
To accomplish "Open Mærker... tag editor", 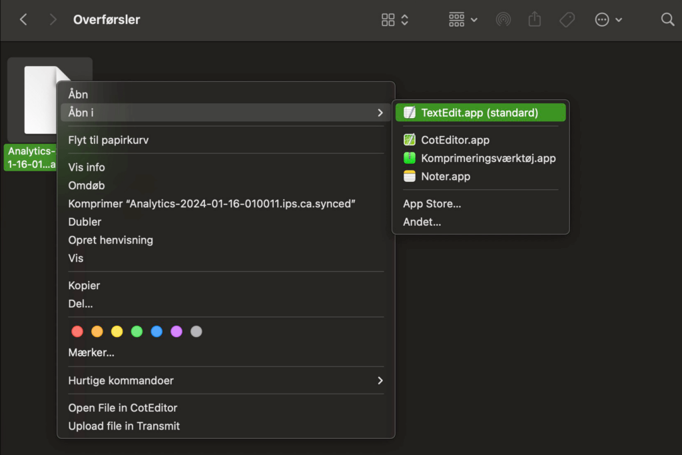I will point(226,353).
